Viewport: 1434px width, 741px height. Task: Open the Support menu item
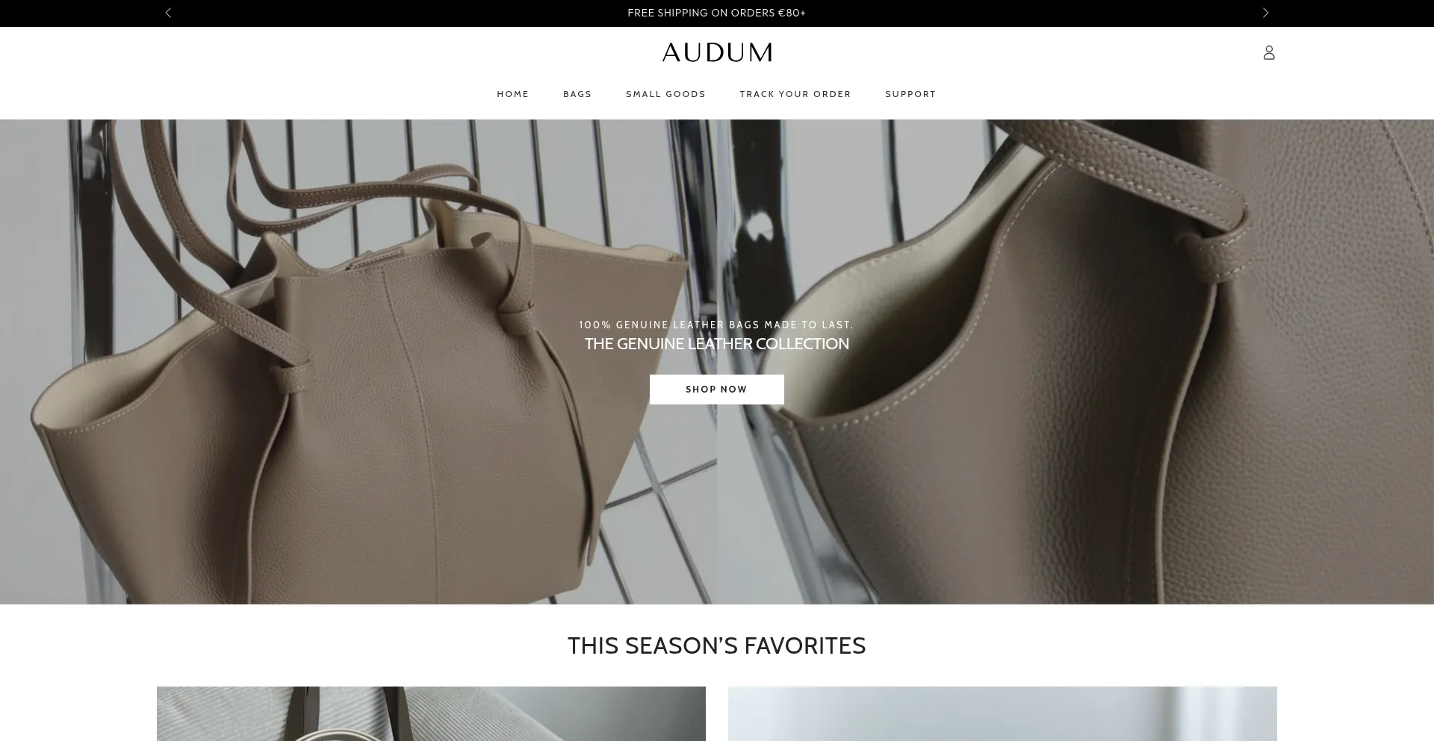910,94
